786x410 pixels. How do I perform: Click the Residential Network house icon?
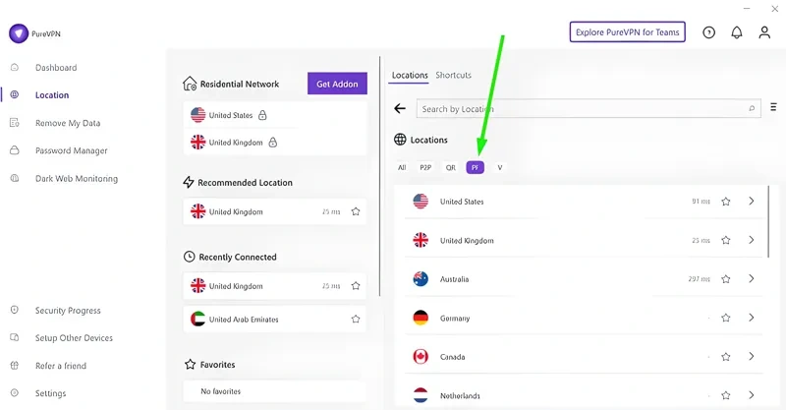pos(190,84)
